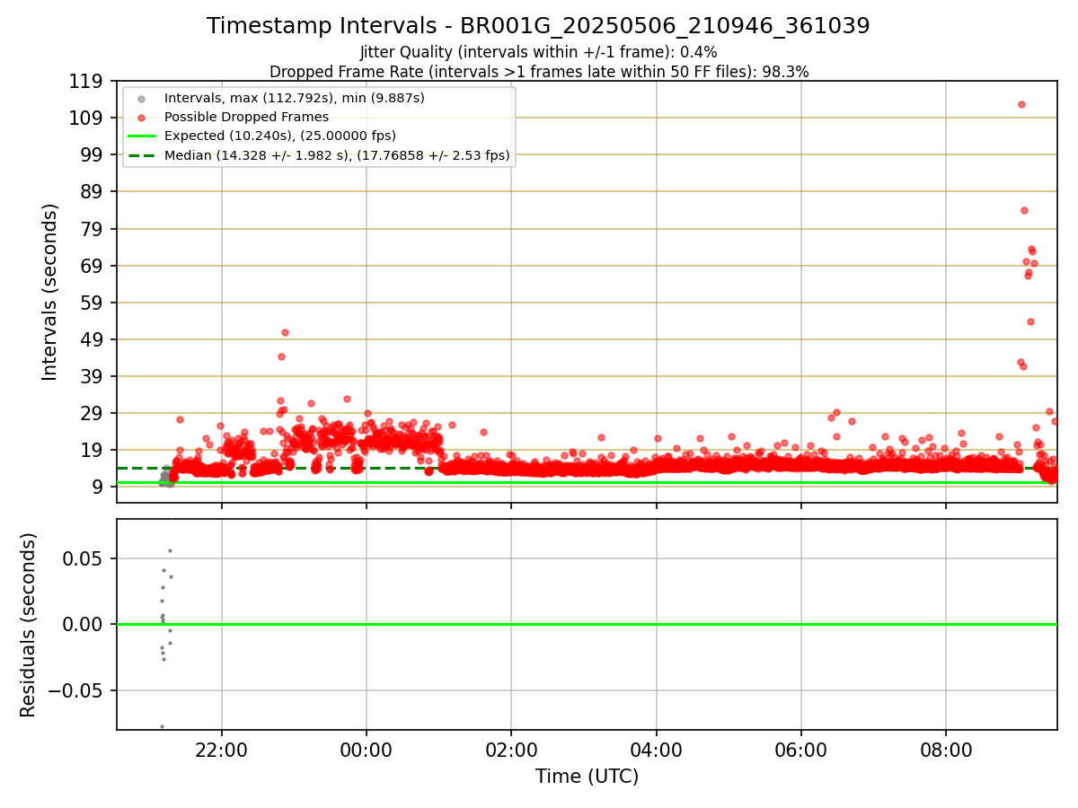Click the '22:00' x-axis tick label
The height and width of the screenshot is (808, 1078).
(x=221, y=751)
